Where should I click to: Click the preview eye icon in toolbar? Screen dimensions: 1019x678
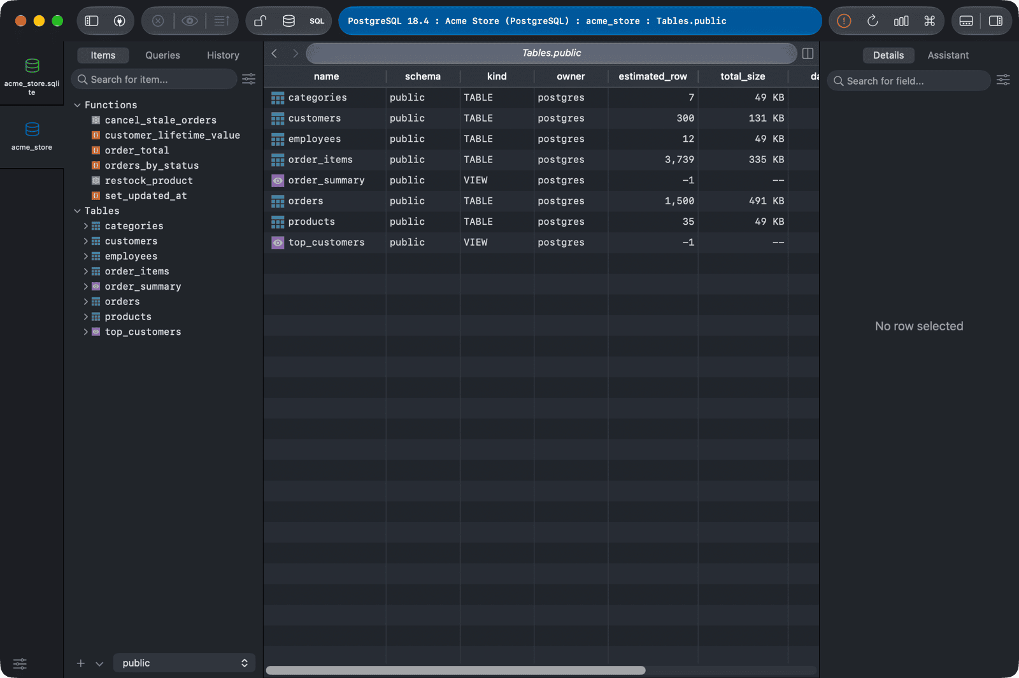point(189,21)
